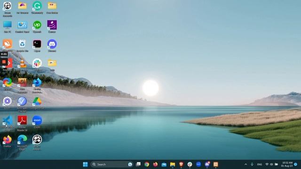
Task: Open the Firefox shortcut on the desktop
Action: [x=8, y=141]
